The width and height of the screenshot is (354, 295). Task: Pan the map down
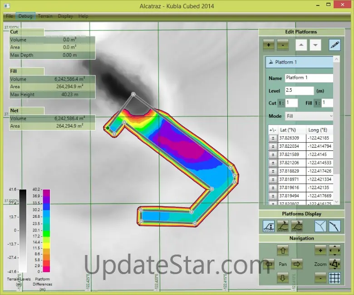pos(283,278)
